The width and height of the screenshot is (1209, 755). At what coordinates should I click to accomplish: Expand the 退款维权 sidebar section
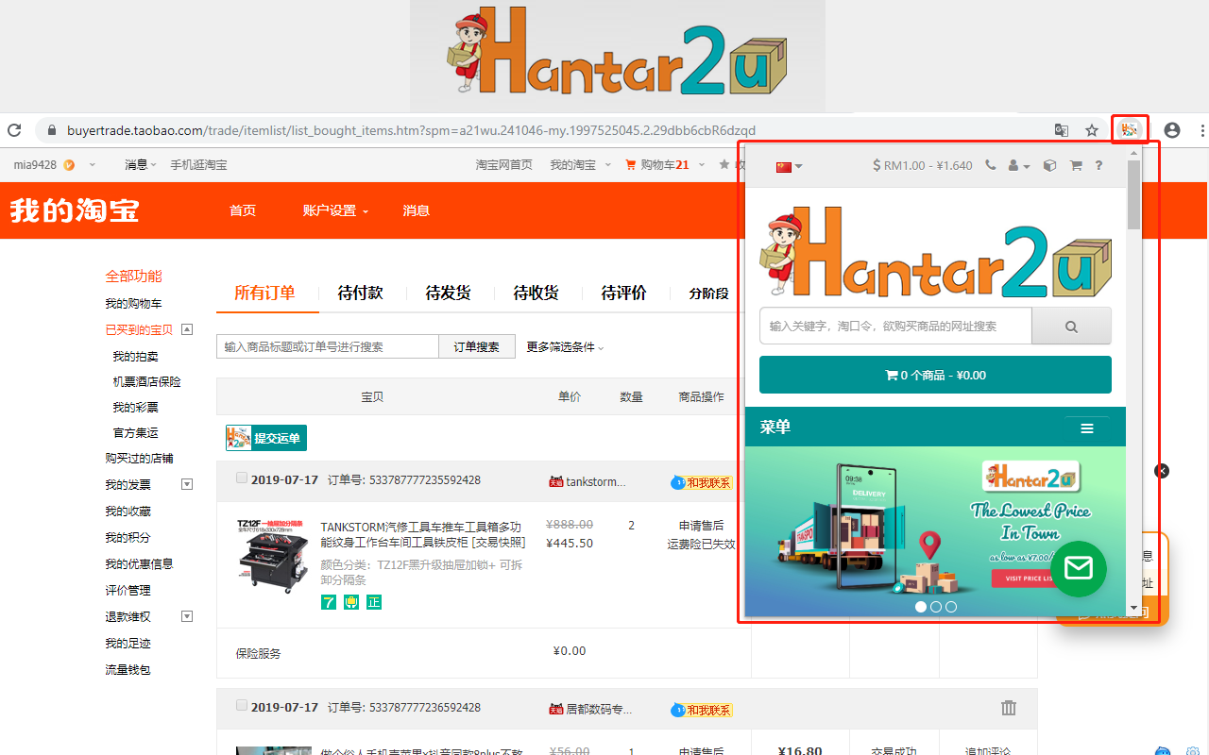tap(187, 616)
